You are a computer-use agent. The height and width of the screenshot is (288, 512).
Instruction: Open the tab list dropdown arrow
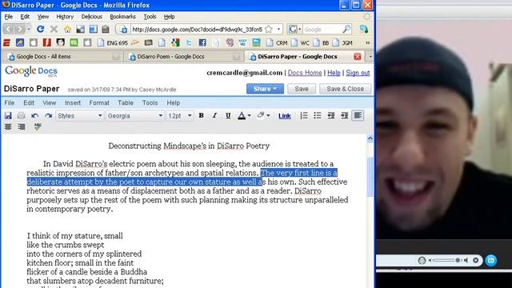(x=370, y=57)
